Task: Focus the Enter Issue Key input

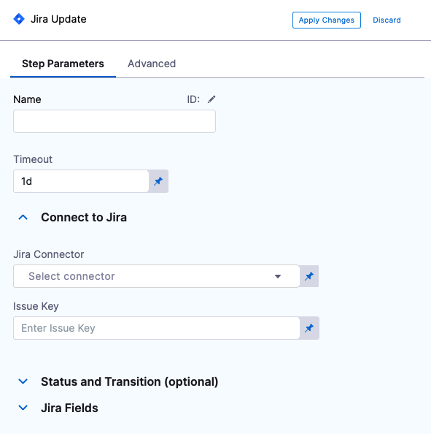Action: tap(156, 328)
